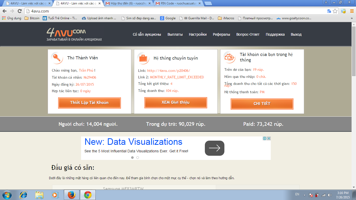Screen dimensions: 356x200
Task: Open Windows Media Player from taskbar
Action: point(55,195)
